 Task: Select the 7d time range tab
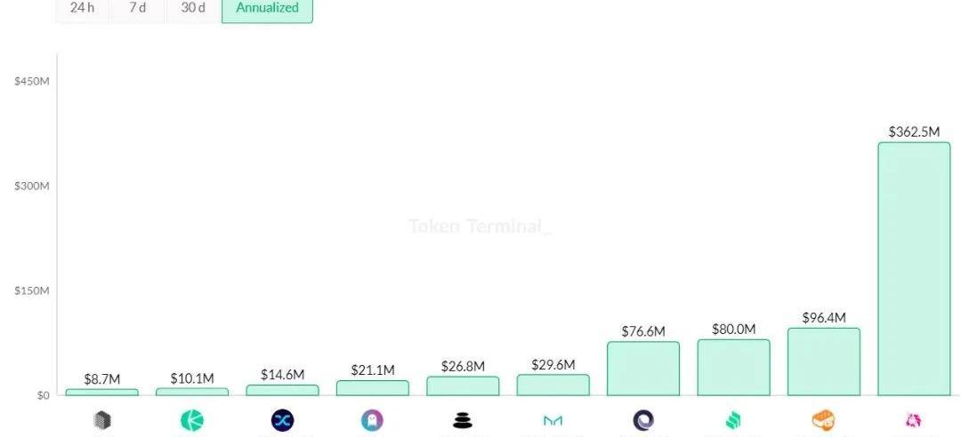point(138,9)
